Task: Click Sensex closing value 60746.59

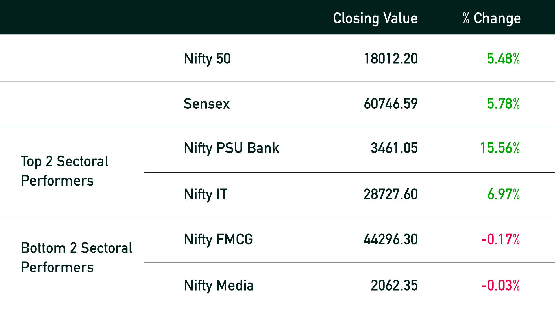Action: tap(391, 104)
